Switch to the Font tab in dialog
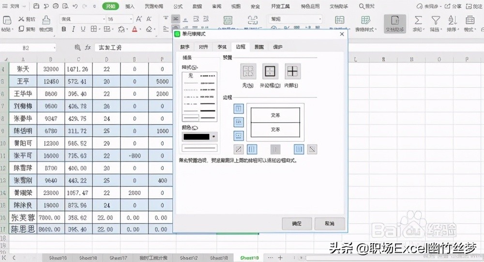The height and width of the screenshot is (262, 484). [222, 47]
